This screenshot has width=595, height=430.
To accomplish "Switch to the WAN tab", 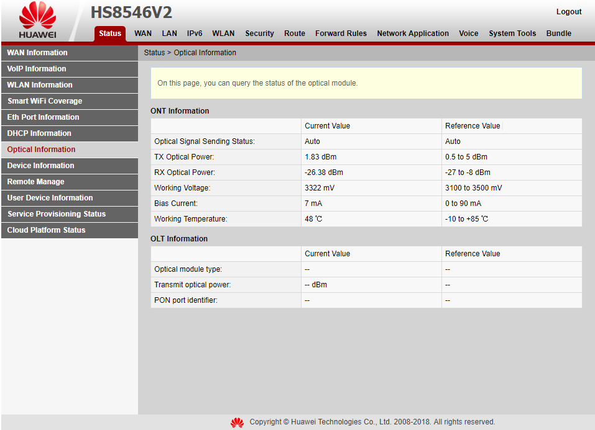I will 143,34.
